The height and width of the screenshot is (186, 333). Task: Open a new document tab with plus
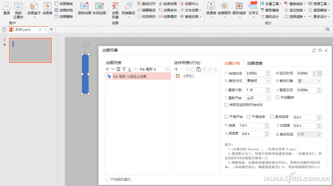point(51,29)
